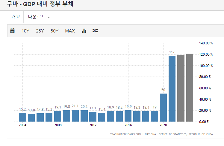Click the 140.00 % y-axis label
This screenshot has height=146, width=224.
pyautogui.click(x=206, y=43)
